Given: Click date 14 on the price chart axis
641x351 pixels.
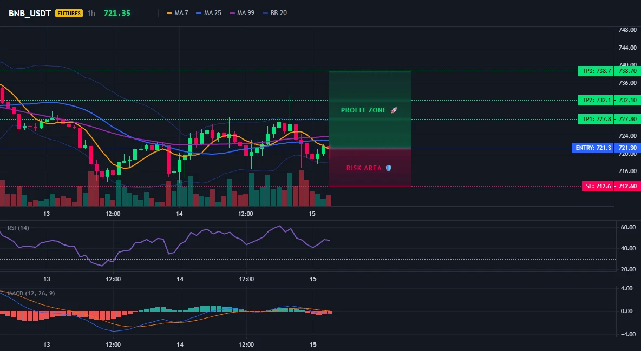Looking at the screenshot, I should pos(179,214).
